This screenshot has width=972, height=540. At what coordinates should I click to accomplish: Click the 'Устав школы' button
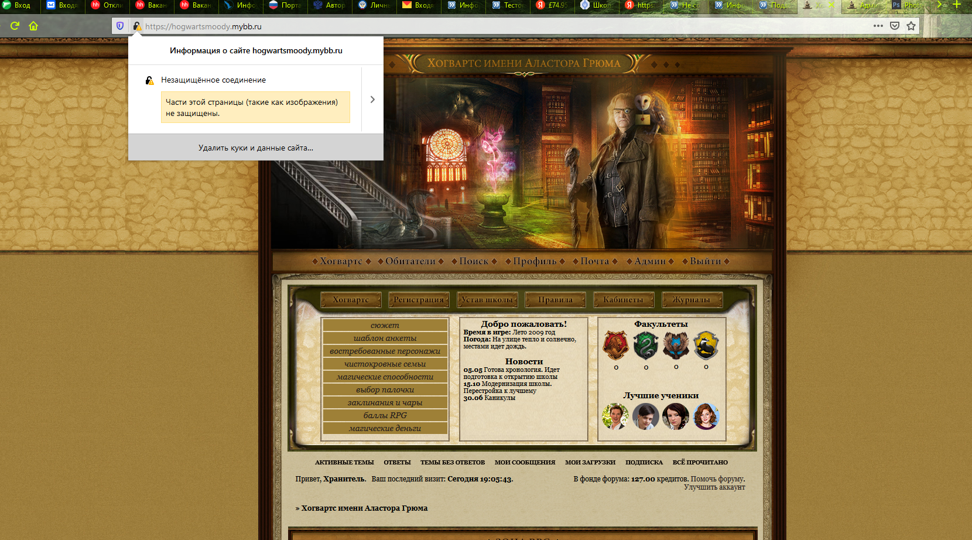pos(487,300)
